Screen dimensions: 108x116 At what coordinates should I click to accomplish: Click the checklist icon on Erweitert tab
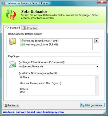[24, 28]
